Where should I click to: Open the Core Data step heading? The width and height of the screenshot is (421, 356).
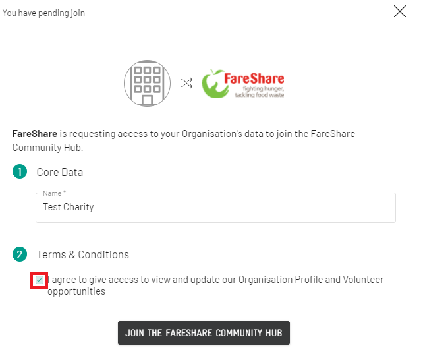point(59,172)
